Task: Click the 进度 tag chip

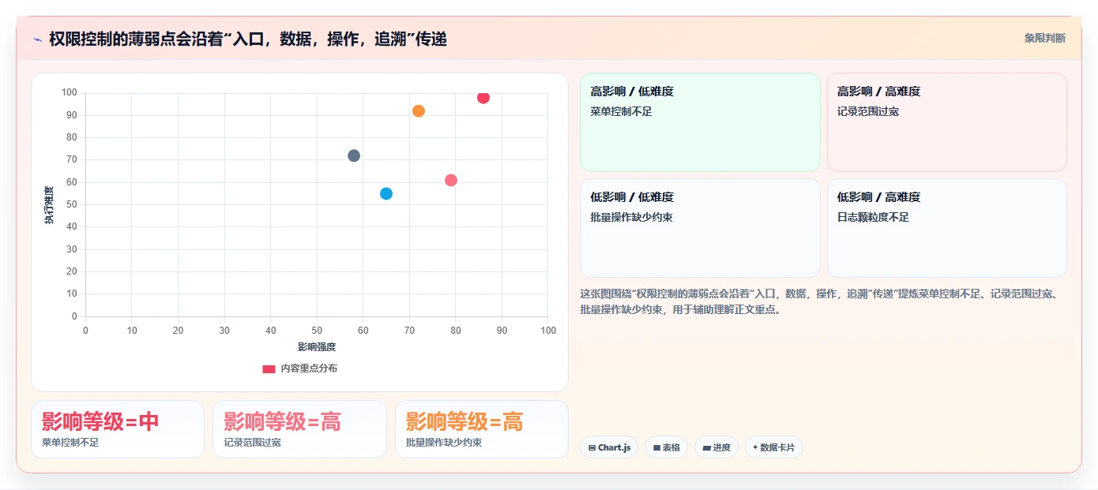Action: point(716,447)
